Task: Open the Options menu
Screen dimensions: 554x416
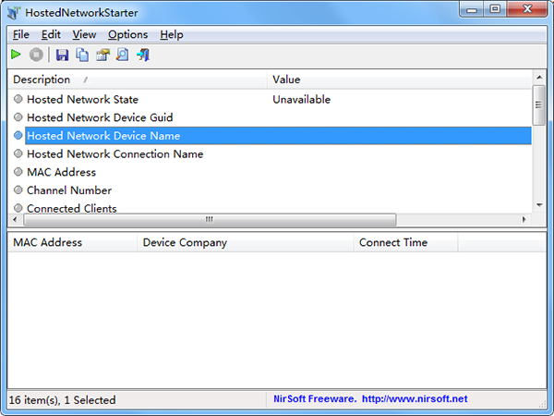Action: (x=128, y=35)
